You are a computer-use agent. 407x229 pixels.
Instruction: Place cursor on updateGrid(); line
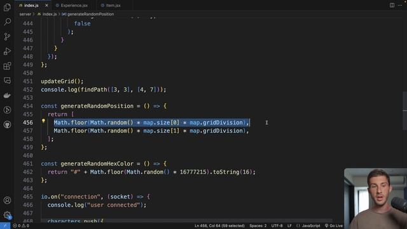pos(62,81)
